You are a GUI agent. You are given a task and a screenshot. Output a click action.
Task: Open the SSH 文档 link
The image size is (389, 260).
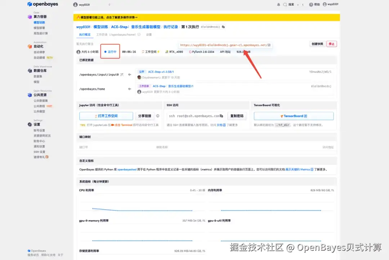coord(221,125)
